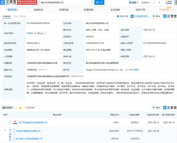Switch to 法律诉讼 tab

click(38, 10)
